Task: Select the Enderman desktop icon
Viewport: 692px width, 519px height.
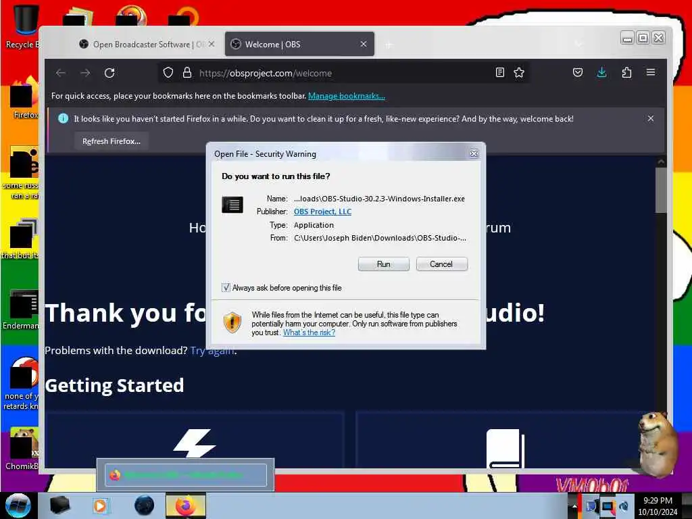Action: click(21, 310)
